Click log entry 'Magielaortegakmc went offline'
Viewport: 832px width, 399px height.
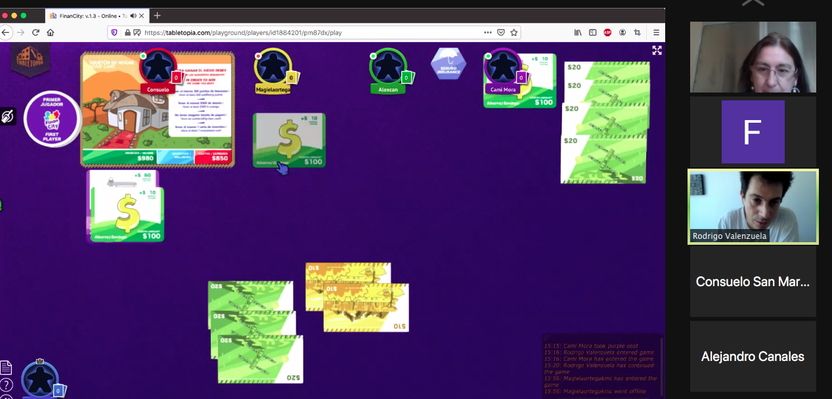coord(595,391)
